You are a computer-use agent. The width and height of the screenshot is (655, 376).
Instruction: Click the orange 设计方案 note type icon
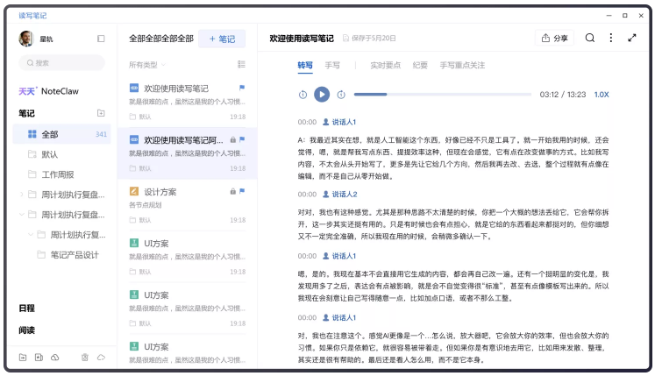tap(134, 191)
